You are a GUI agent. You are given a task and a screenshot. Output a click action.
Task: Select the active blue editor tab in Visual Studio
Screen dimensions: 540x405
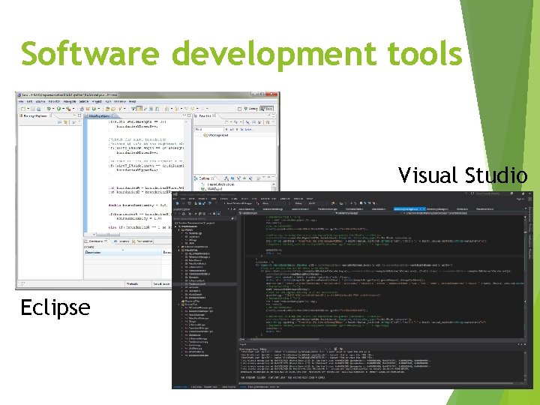tap(409, 208)
